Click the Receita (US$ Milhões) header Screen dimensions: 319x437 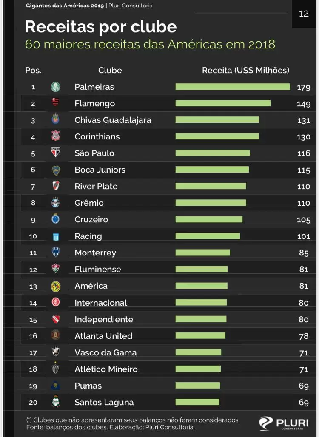(245, 71)
